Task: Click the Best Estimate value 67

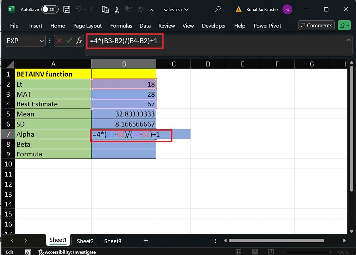Action: click(x=124, y=104)
